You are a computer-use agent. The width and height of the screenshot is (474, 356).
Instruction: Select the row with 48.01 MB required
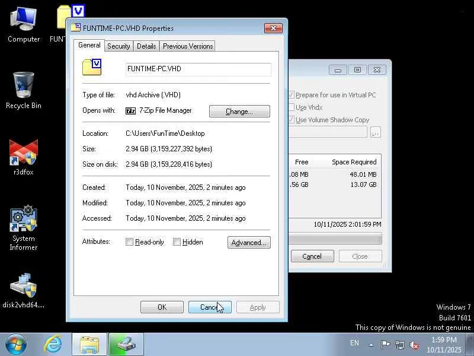click(x=334, y=174)
